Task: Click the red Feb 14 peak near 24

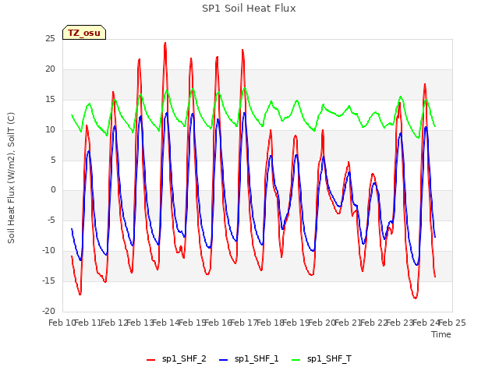Action: [165, 43]
